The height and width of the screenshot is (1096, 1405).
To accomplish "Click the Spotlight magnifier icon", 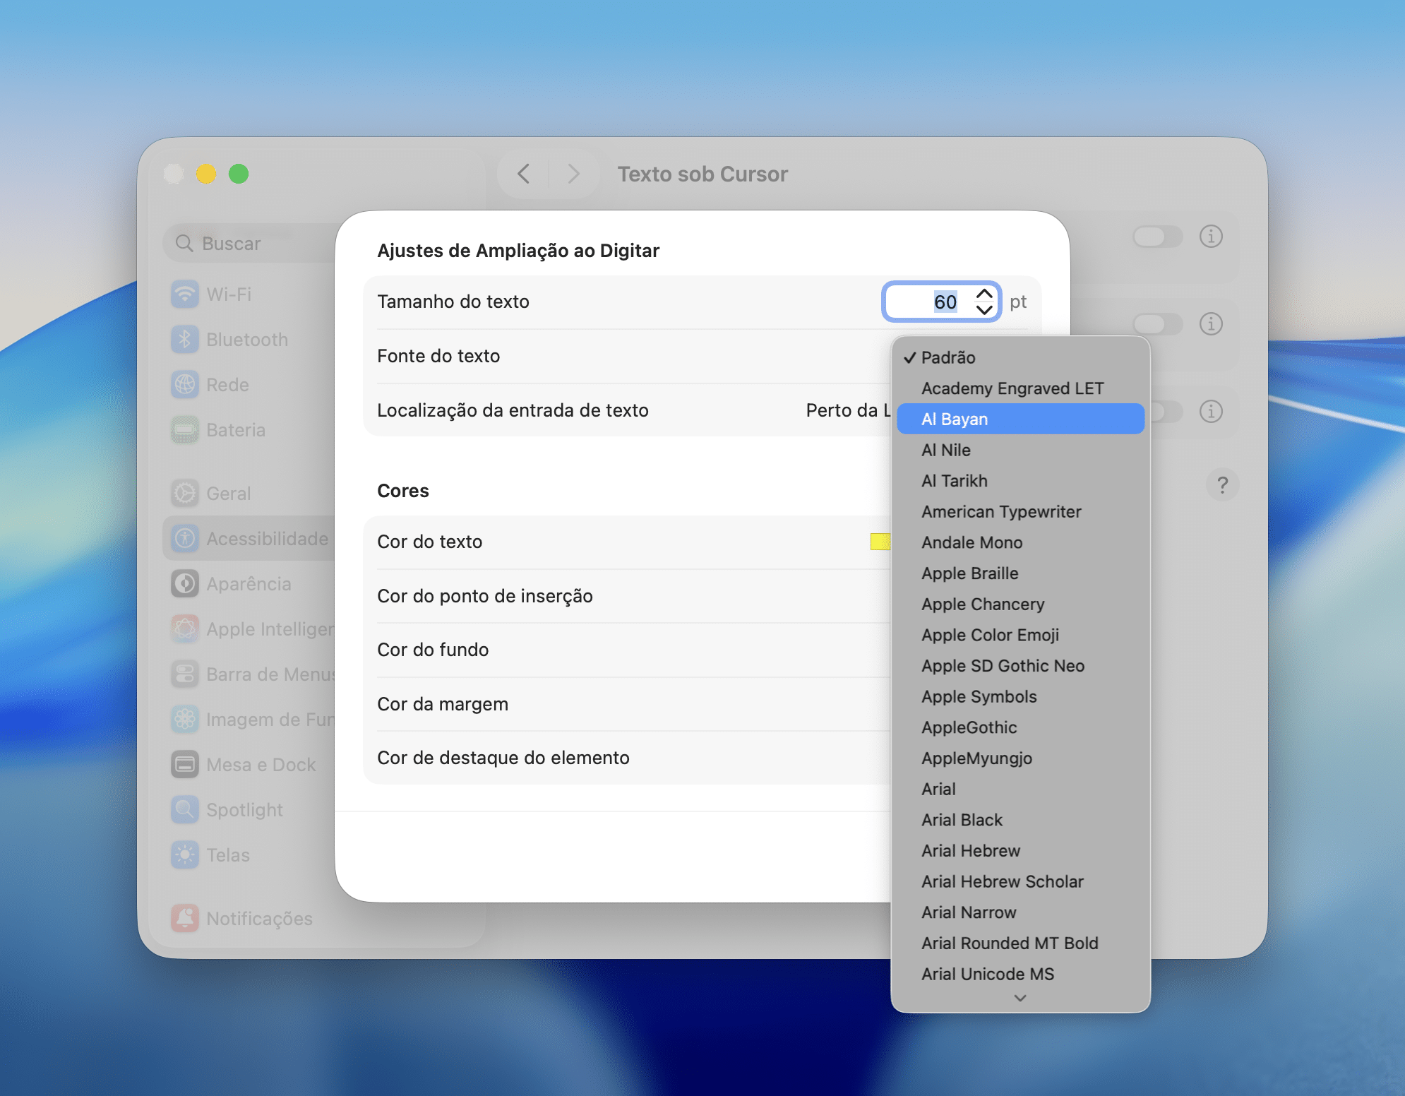I will pos(185,810).
